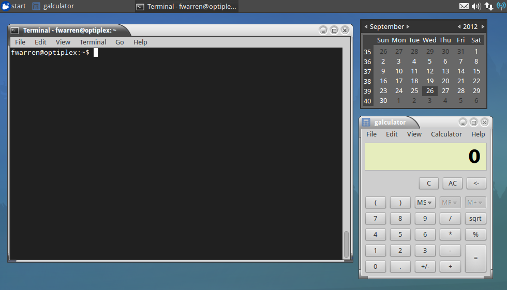Image resolution: width=507 pixels, height=290 pixels.
Task: Select September 15 in the calendar
Action: (x=476, y=71)
